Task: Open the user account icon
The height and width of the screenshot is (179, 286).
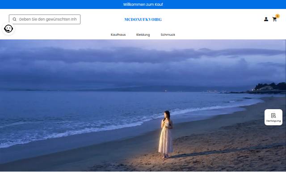Action: coord(266,19)
